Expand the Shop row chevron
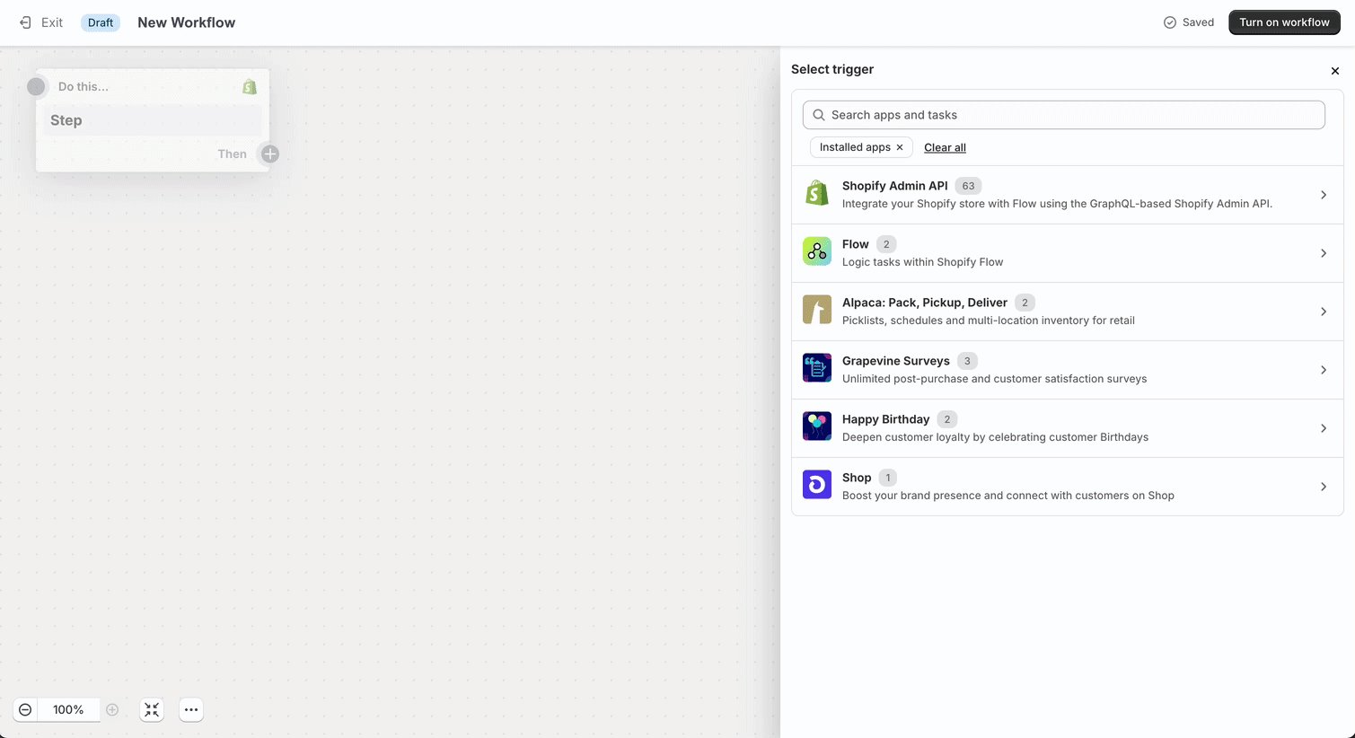This screenshot has height=738, width=1355. (x=1324, y=487)
